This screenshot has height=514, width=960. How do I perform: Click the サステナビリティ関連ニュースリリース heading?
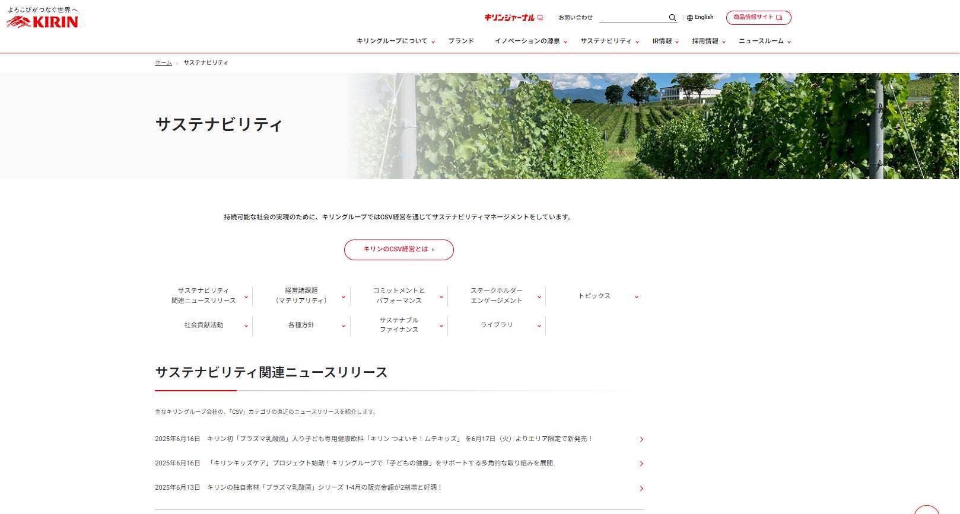tap(271, 372)
